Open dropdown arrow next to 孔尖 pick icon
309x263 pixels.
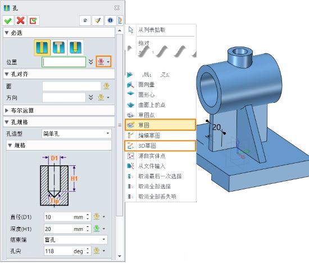[x=104, y=251]
